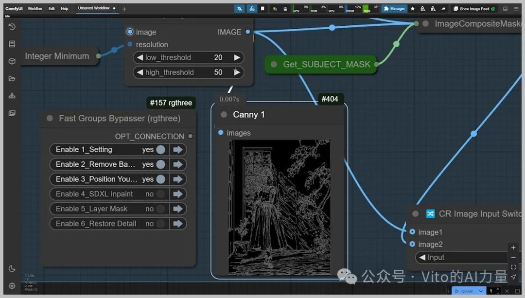This screenshot has width=525, height=298.
Task: Go to 6_Restore Detail group arrow
Action: point(178,223)
